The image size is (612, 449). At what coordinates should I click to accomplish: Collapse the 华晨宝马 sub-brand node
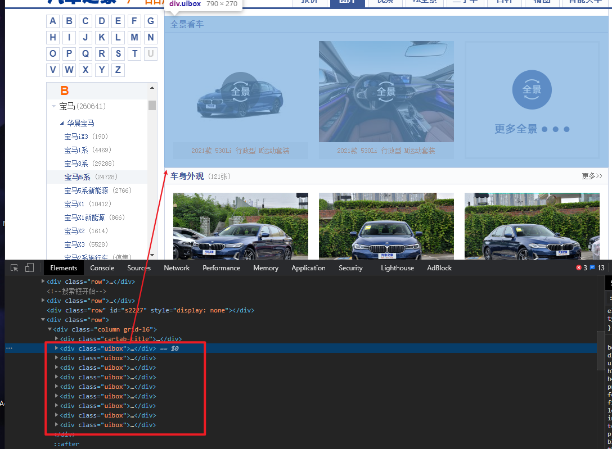point(62,123)
